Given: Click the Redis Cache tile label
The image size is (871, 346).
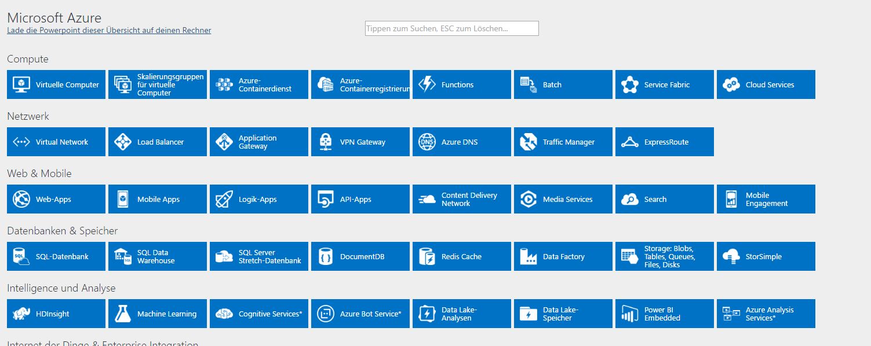Looking at the screenshot, I should [x=461, y=256].
